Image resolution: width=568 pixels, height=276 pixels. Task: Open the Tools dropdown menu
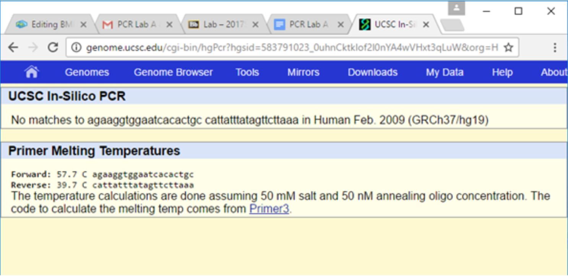[x=247, y=73]
